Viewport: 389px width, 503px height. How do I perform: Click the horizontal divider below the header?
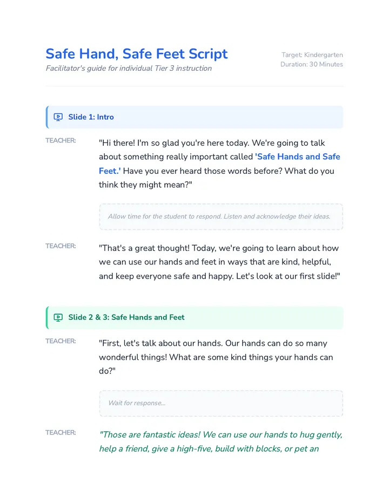pos(194,86)
